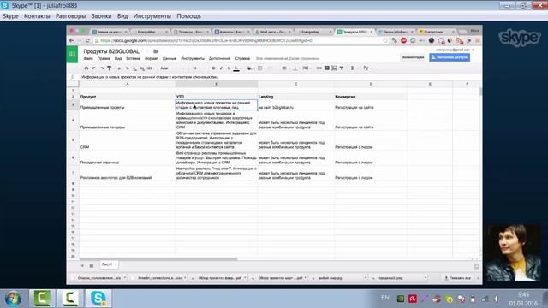Open the Справка menu in Sheets
Image resolution: width=548 pixels, height=308 pixels.
[242, 59]
